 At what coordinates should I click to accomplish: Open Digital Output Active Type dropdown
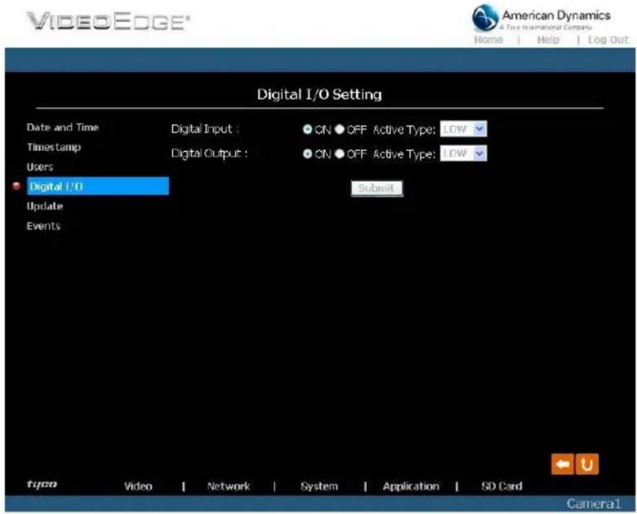click(463, 153)
